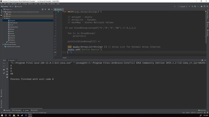Click the tool-window toggle icon in status bar corner
Image resolution: width=209 pixels, height=117 pixels.
(x=2, y=113)
